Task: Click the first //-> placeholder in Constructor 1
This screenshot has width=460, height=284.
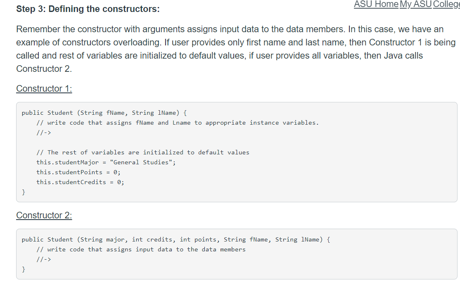Action: pyautogui.click(x=44, y=133)
